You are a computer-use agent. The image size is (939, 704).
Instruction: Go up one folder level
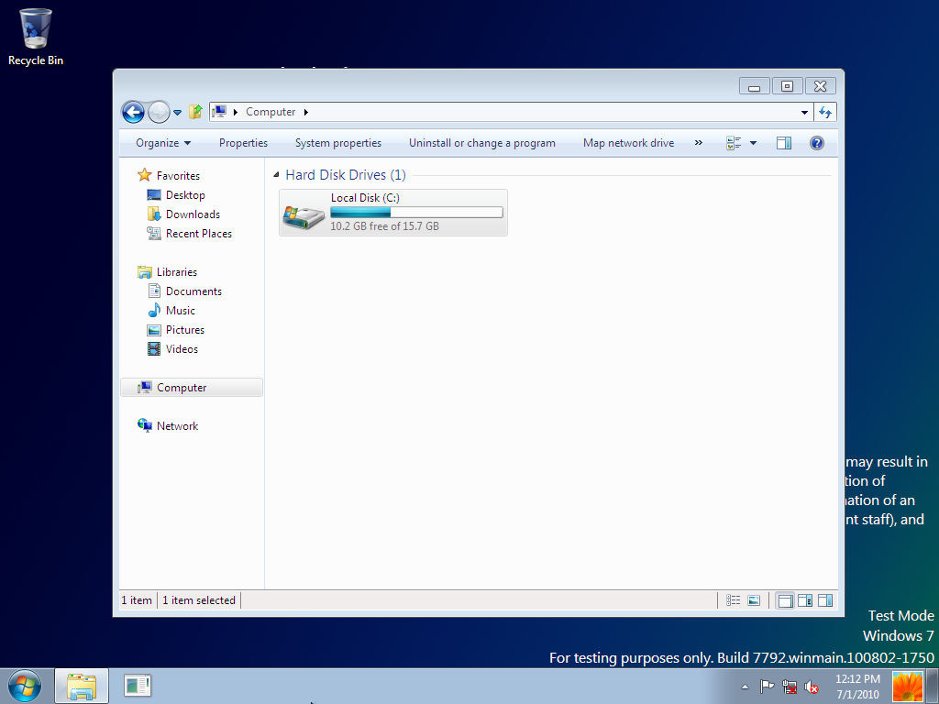195,112
